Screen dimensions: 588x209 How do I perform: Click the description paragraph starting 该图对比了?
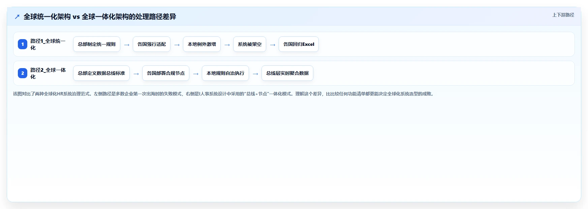click(224, 94)
